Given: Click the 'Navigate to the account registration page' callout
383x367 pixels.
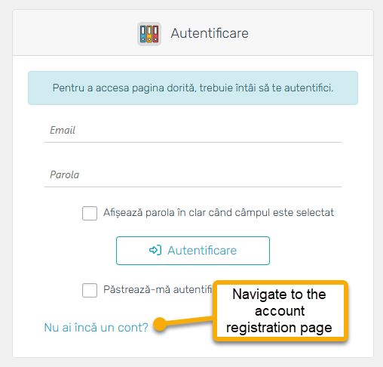Looking at the screenshot, I should coord(280,311).
